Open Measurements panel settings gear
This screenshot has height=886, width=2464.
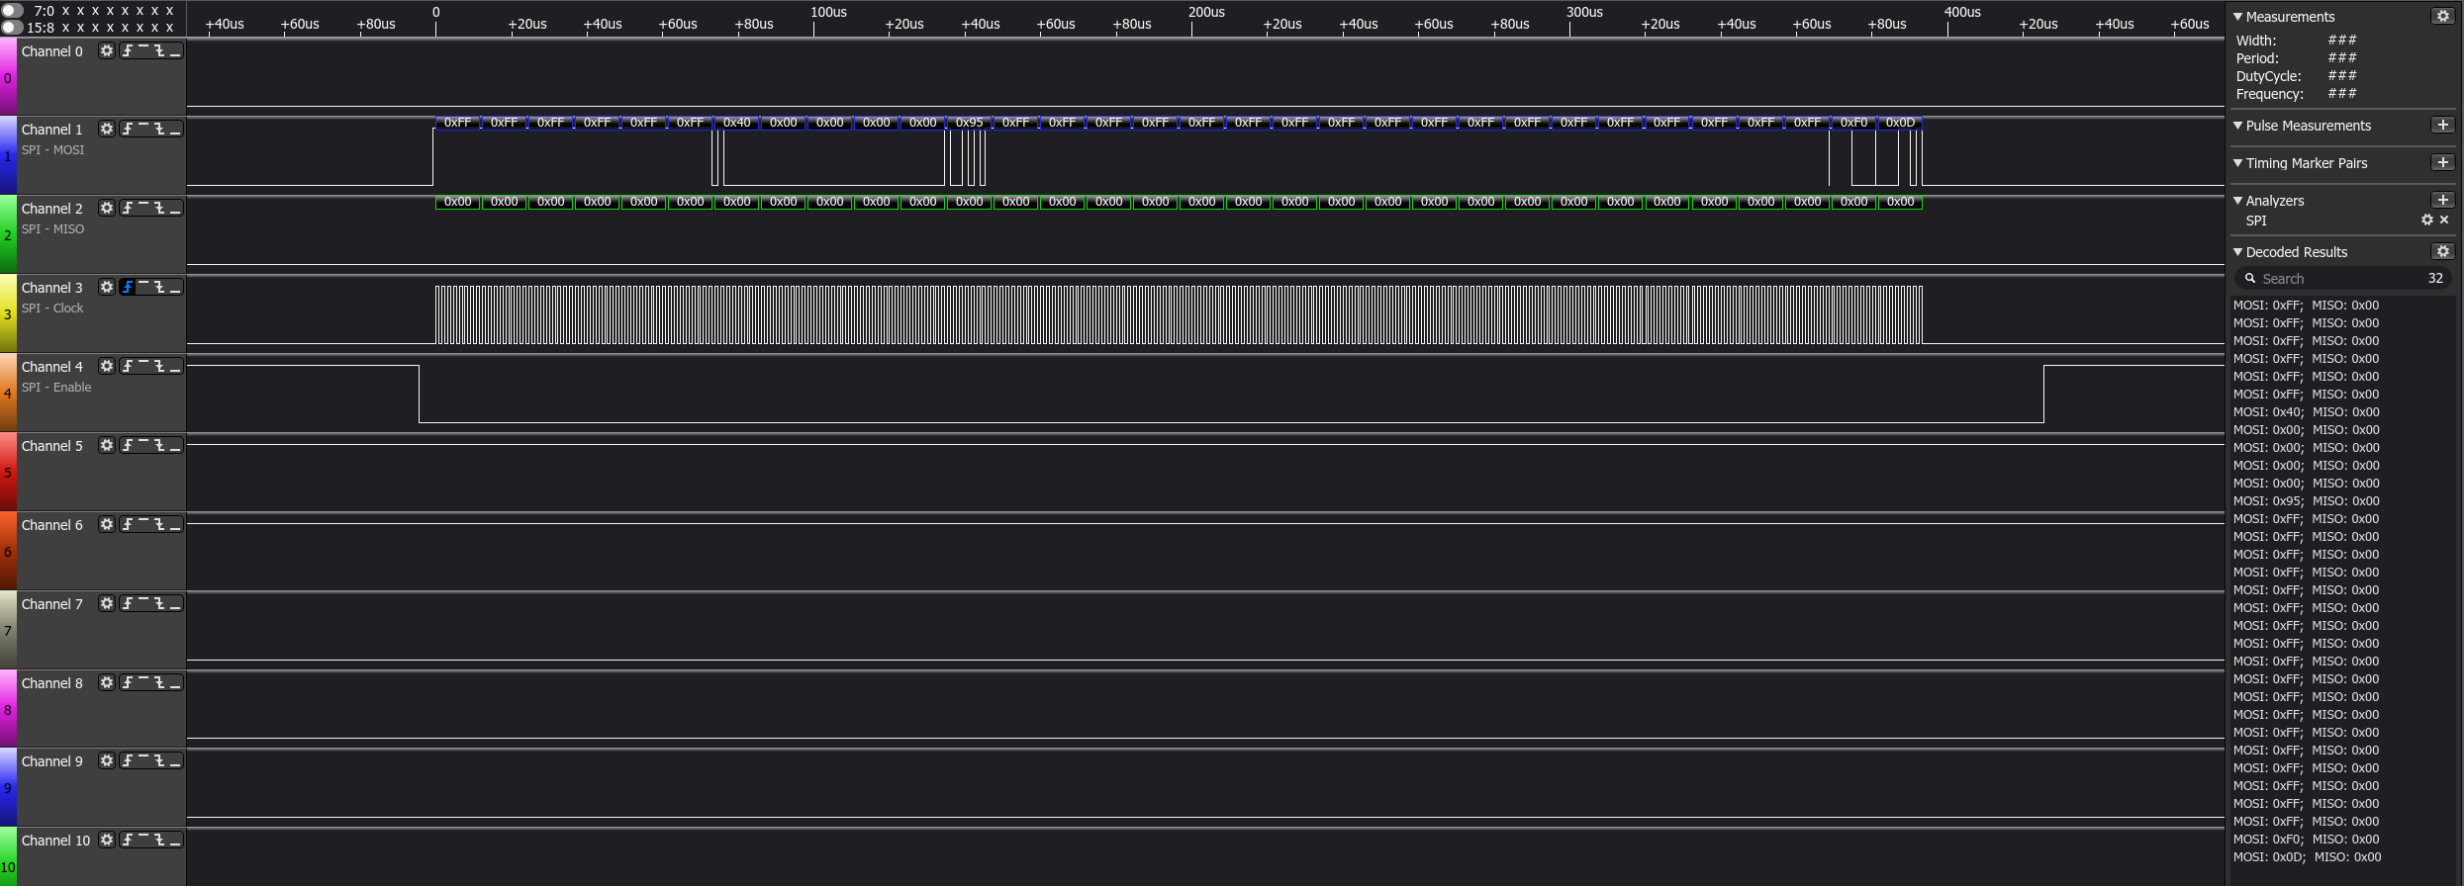click(2442, 17)
